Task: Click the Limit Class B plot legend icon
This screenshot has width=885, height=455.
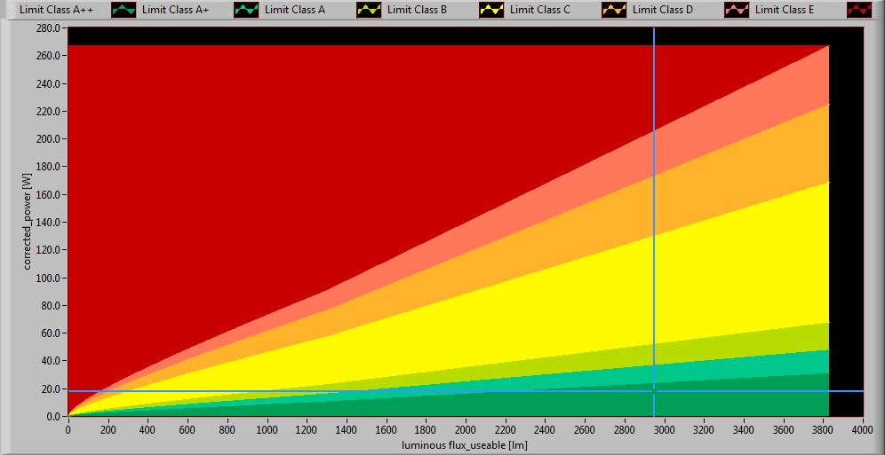Action: (x=491, y=10)
